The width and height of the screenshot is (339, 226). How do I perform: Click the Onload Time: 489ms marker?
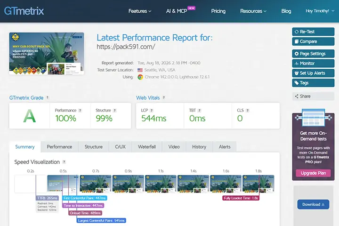coord(85,213)
